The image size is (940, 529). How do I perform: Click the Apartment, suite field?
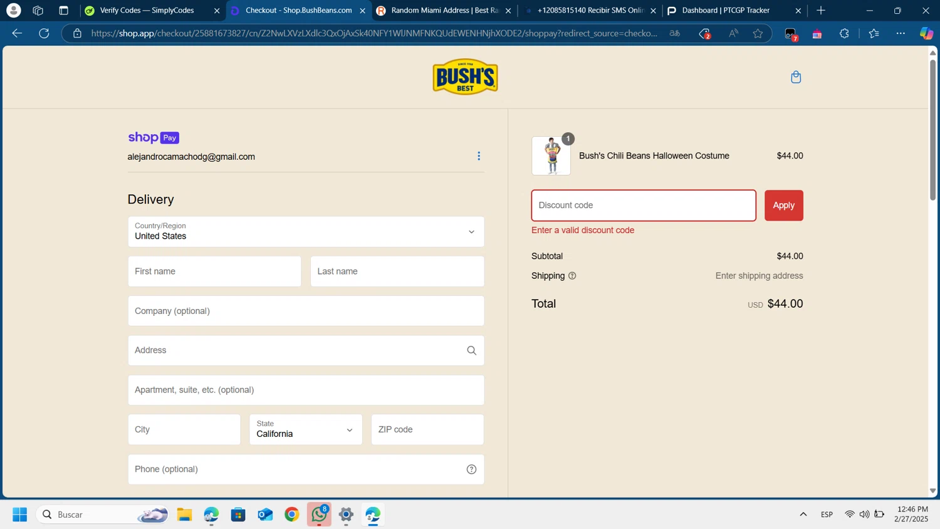coord(306,390)
